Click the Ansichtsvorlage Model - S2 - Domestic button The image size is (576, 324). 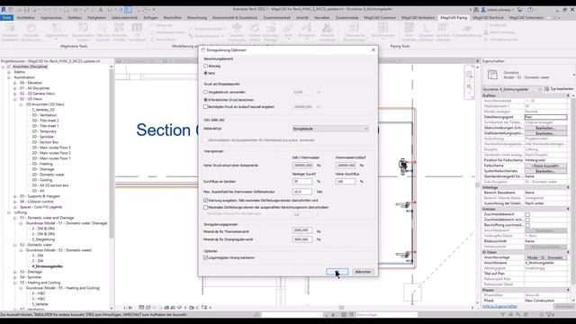click(545, 257)
